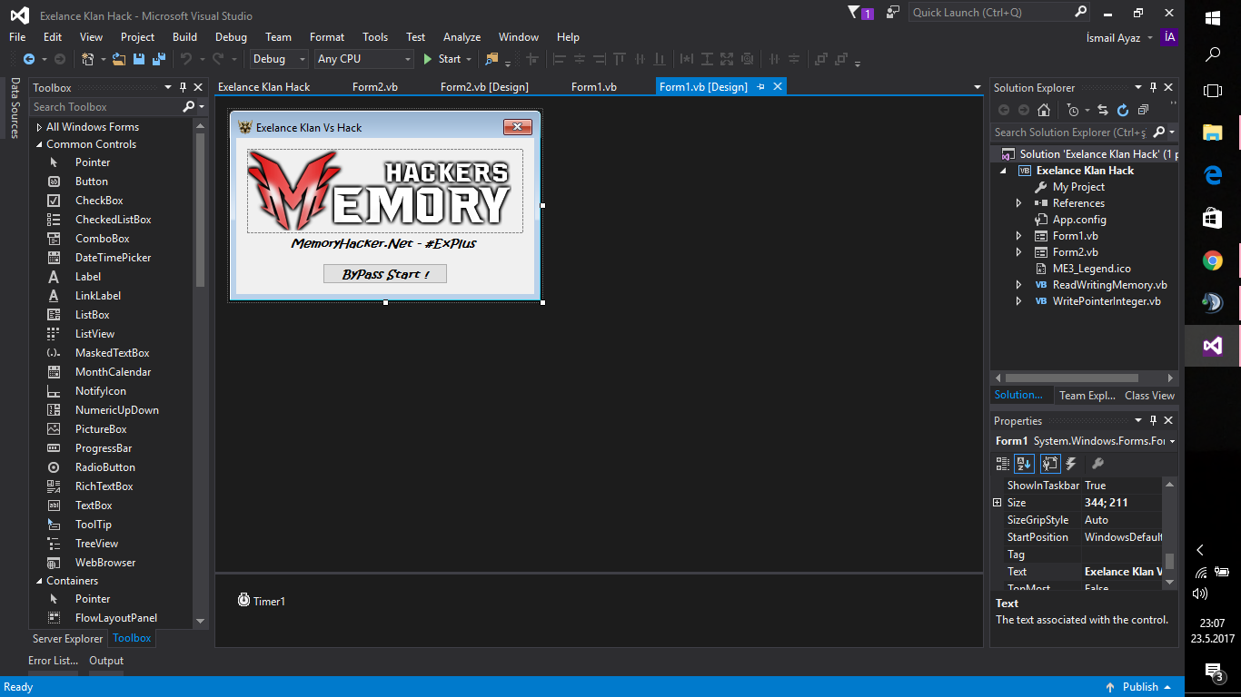Toggle Categorized view in Properties panel
This screenshot has height=697, width=1241.
coord(1003,464)
